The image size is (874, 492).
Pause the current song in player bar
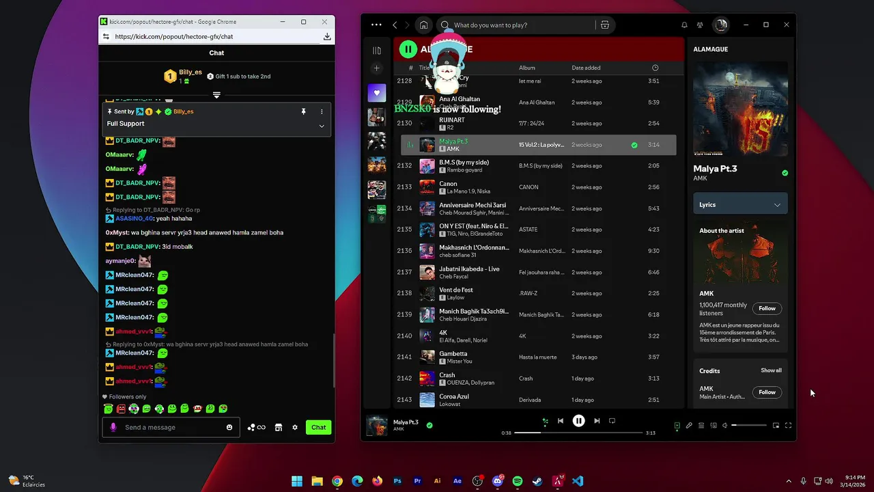578,421
